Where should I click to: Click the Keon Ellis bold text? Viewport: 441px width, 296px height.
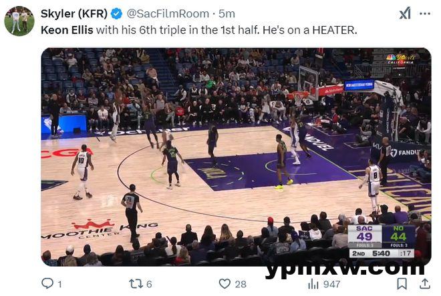tap(67, 30)
